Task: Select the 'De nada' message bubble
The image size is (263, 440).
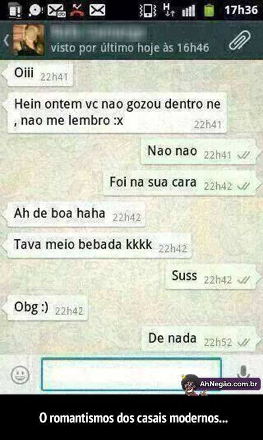Action: coord(199,339)
